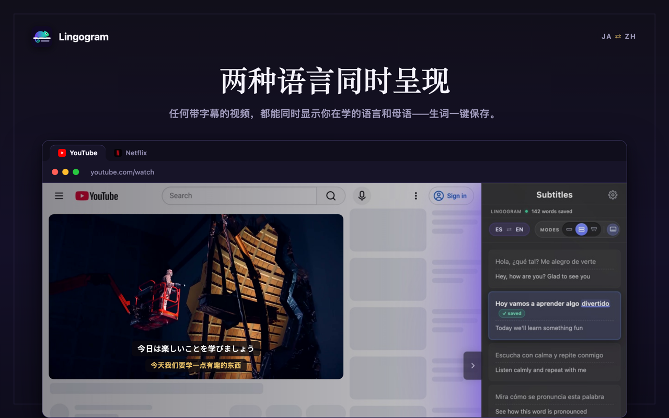Click the 'Hey, how are you?' translation line
The width and height of the screenshot is (669, 418).
(543, 276)
